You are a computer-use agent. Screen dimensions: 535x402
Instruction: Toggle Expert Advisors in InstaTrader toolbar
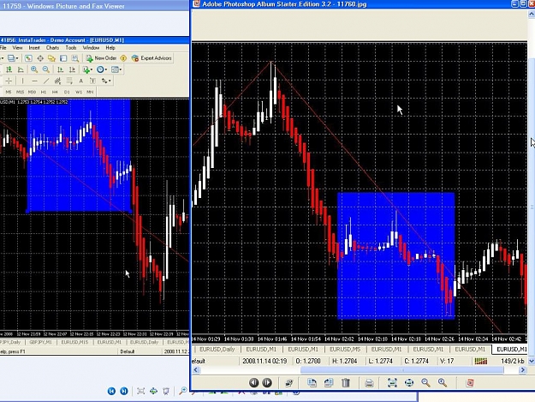click(152, 58)
